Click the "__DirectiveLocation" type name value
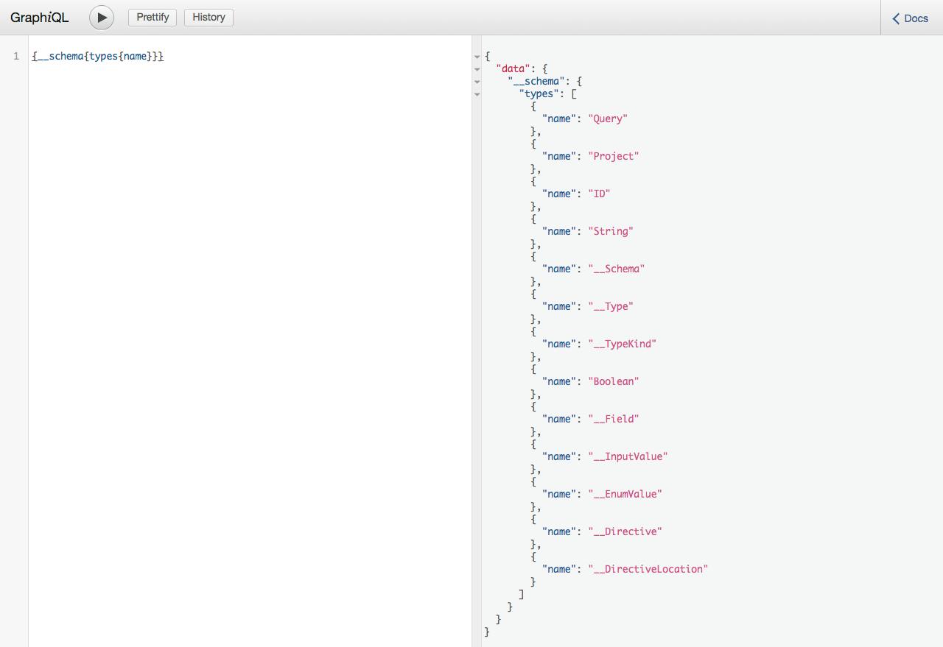This screenshot has width=943, height=647. tap(648, 569)
